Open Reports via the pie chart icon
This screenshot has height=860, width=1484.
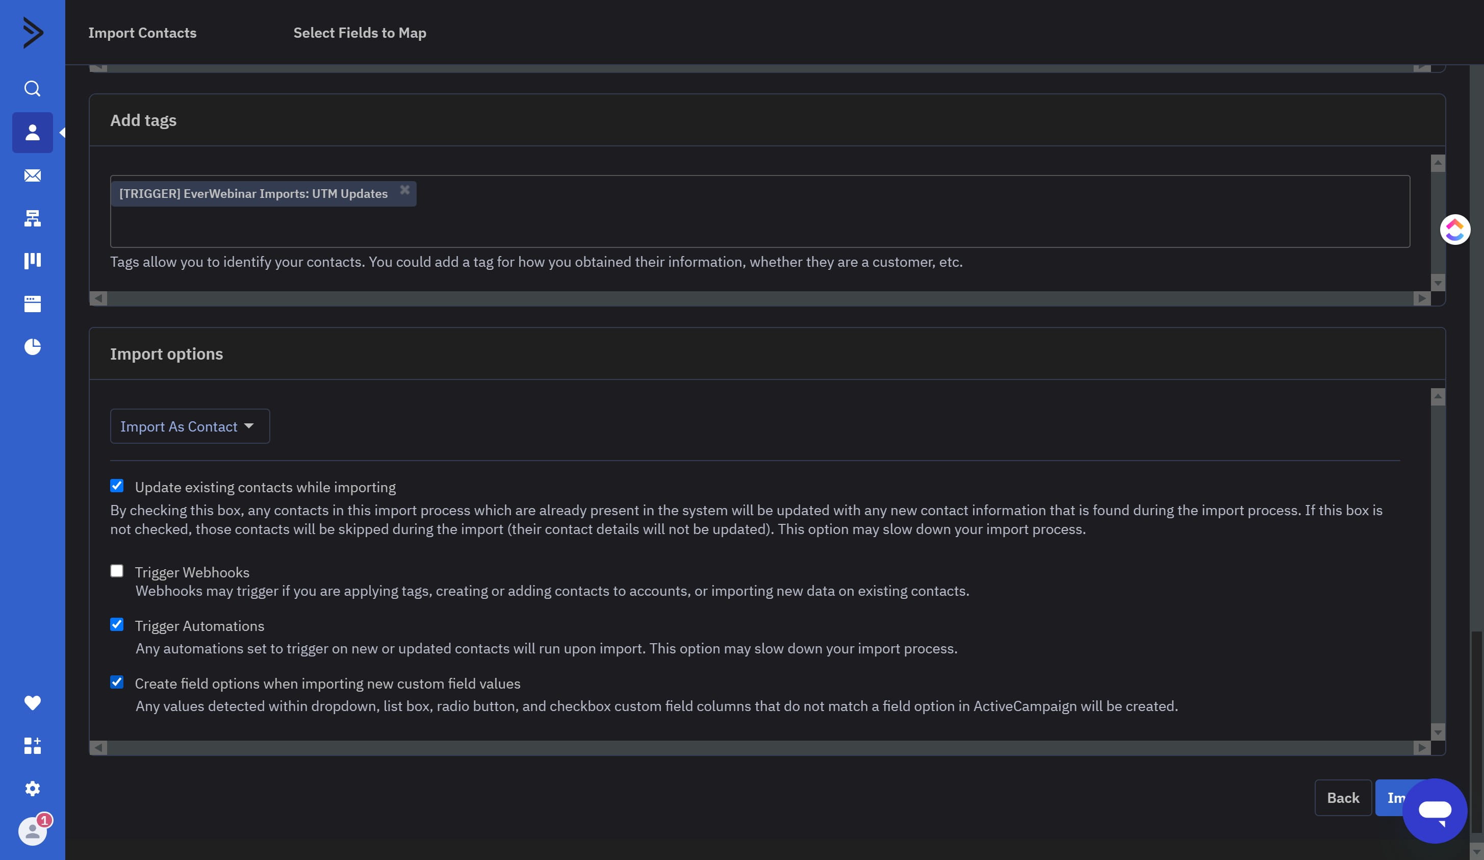(x=33, y=346)
